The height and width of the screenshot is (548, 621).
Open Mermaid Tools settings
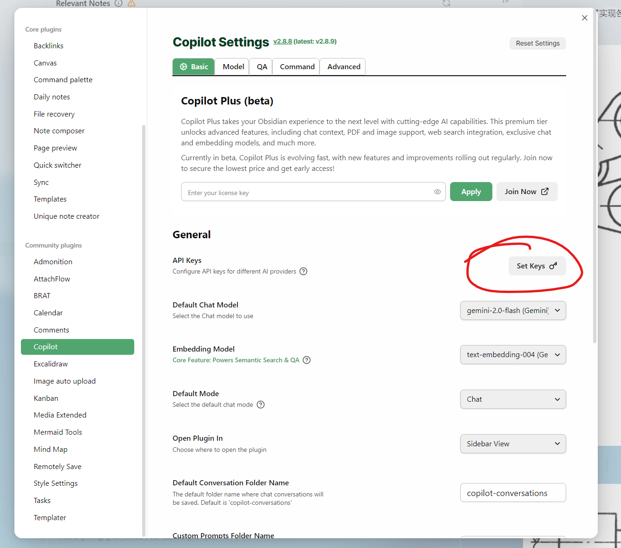(x=78, y=432)
